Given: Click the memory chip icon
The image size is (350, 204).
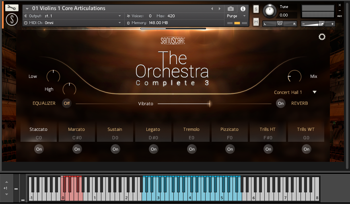Looking at the screenshot, I should [x=128, y=23].
